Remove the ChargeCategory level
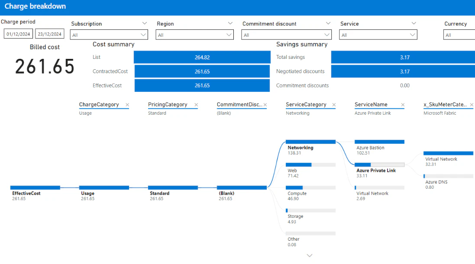The image size is (475, 264). (x=127, y=105)
